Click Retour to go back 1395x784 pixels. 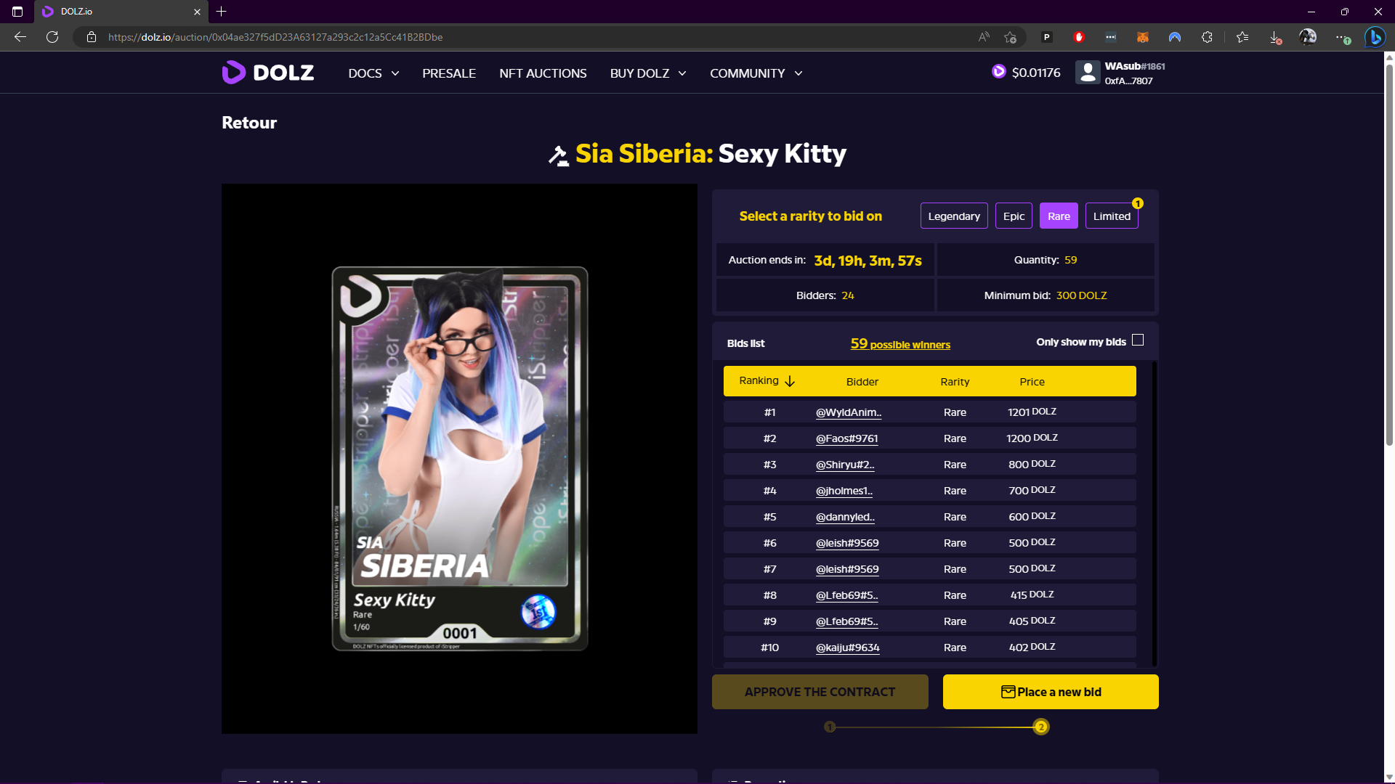249,123
